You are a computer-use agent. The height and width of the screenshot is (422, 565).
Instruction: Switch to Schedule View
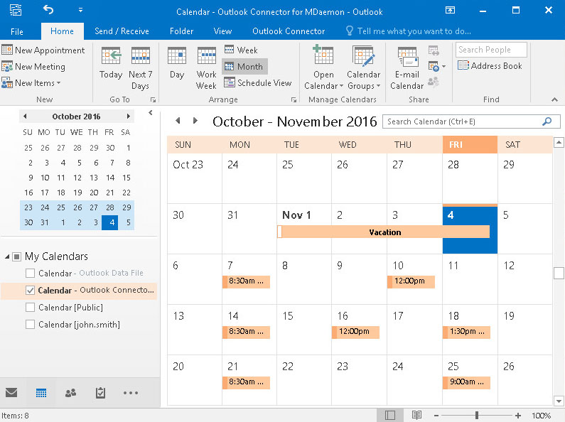click(x=258, y=83)
